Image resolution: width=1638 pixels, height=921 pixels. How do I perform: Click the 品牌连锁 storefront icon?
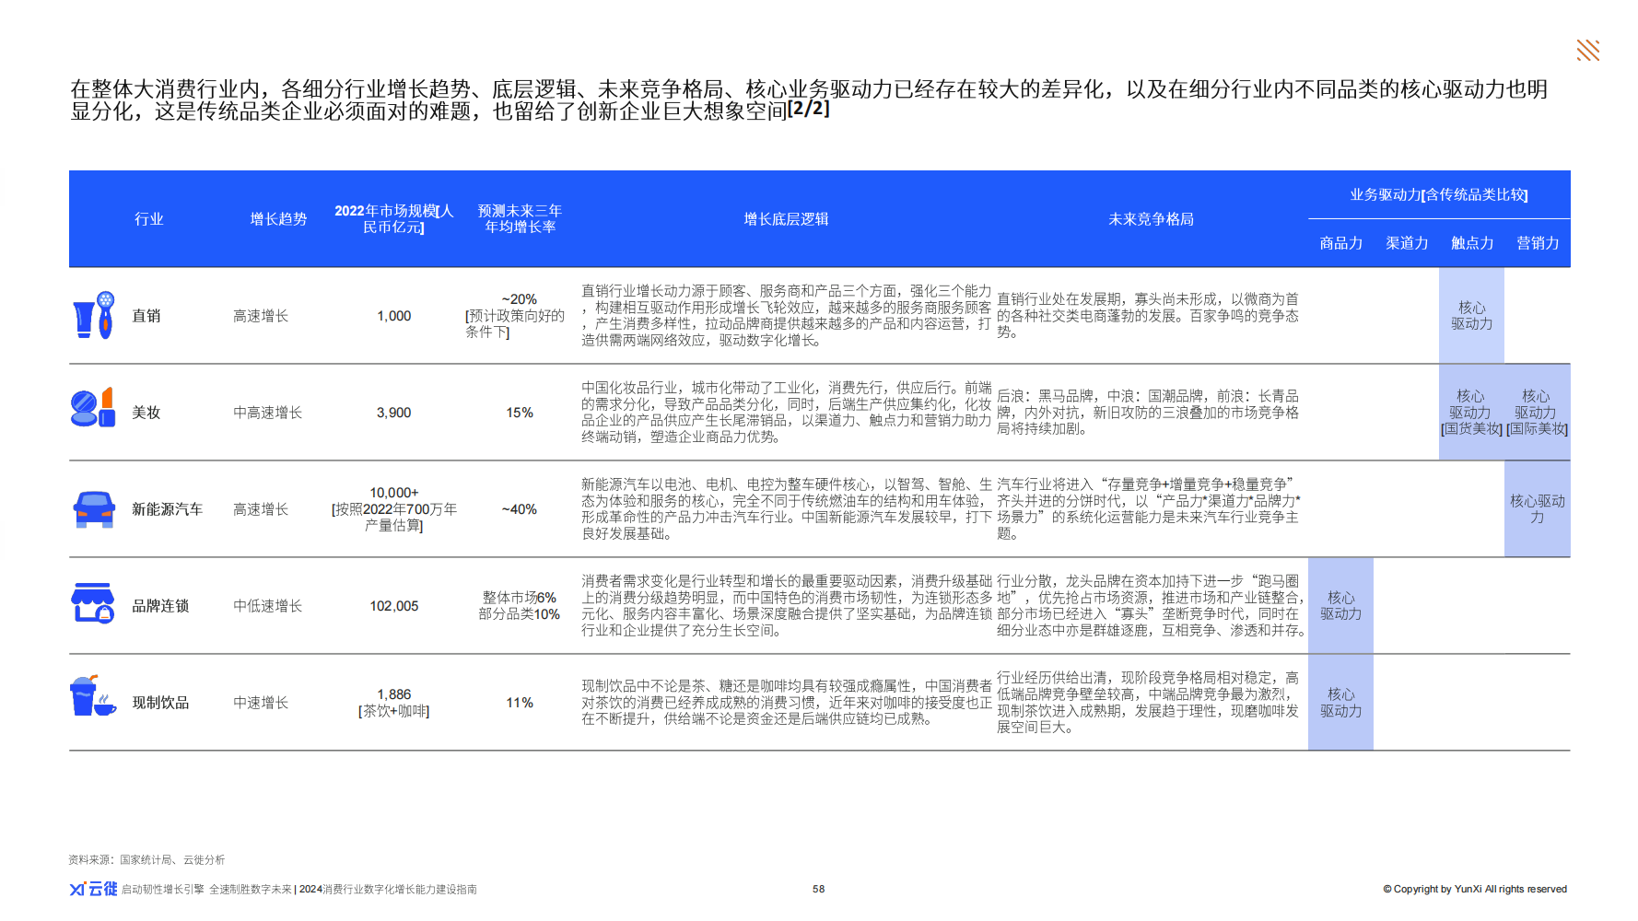pos(93,604)
